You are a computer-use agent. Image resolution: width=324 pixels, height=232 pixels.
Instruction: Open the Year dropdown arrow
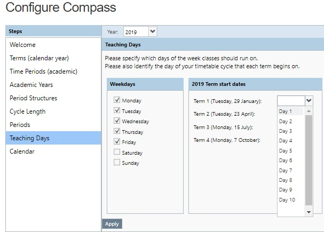[x=153, y=31]
